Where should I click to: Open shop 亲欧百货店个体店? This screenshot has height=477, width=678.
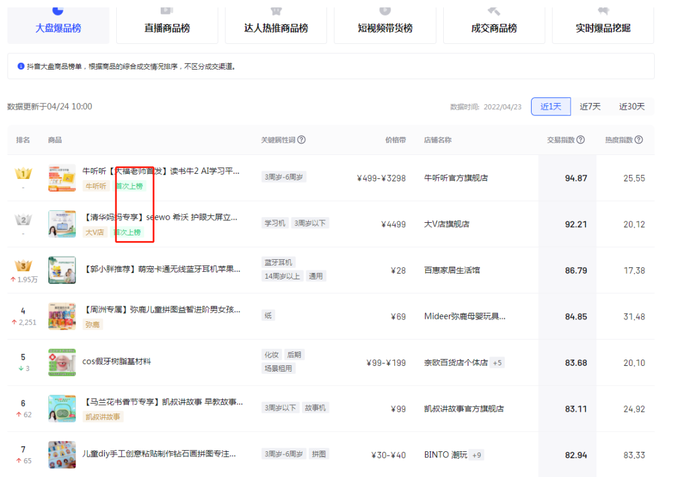coord(456,362)
